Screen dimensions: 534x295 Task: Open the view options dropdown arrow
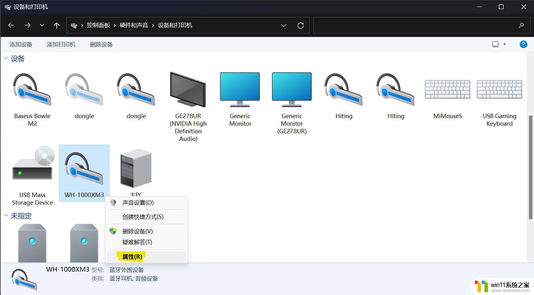click(505, 44)
